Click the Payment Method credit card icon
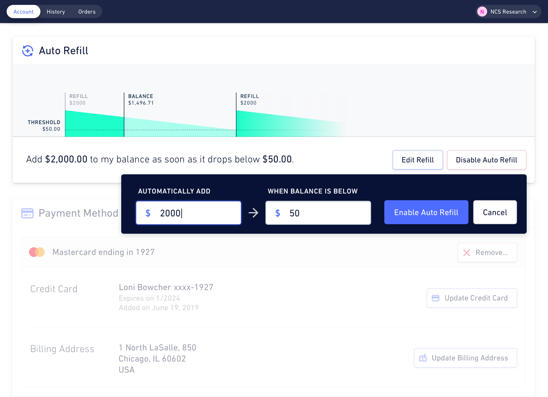548x397 pixels. tap(27, 213)
